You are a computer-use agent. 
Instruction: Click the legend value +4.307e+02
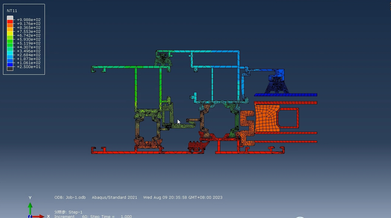point(29,47)
